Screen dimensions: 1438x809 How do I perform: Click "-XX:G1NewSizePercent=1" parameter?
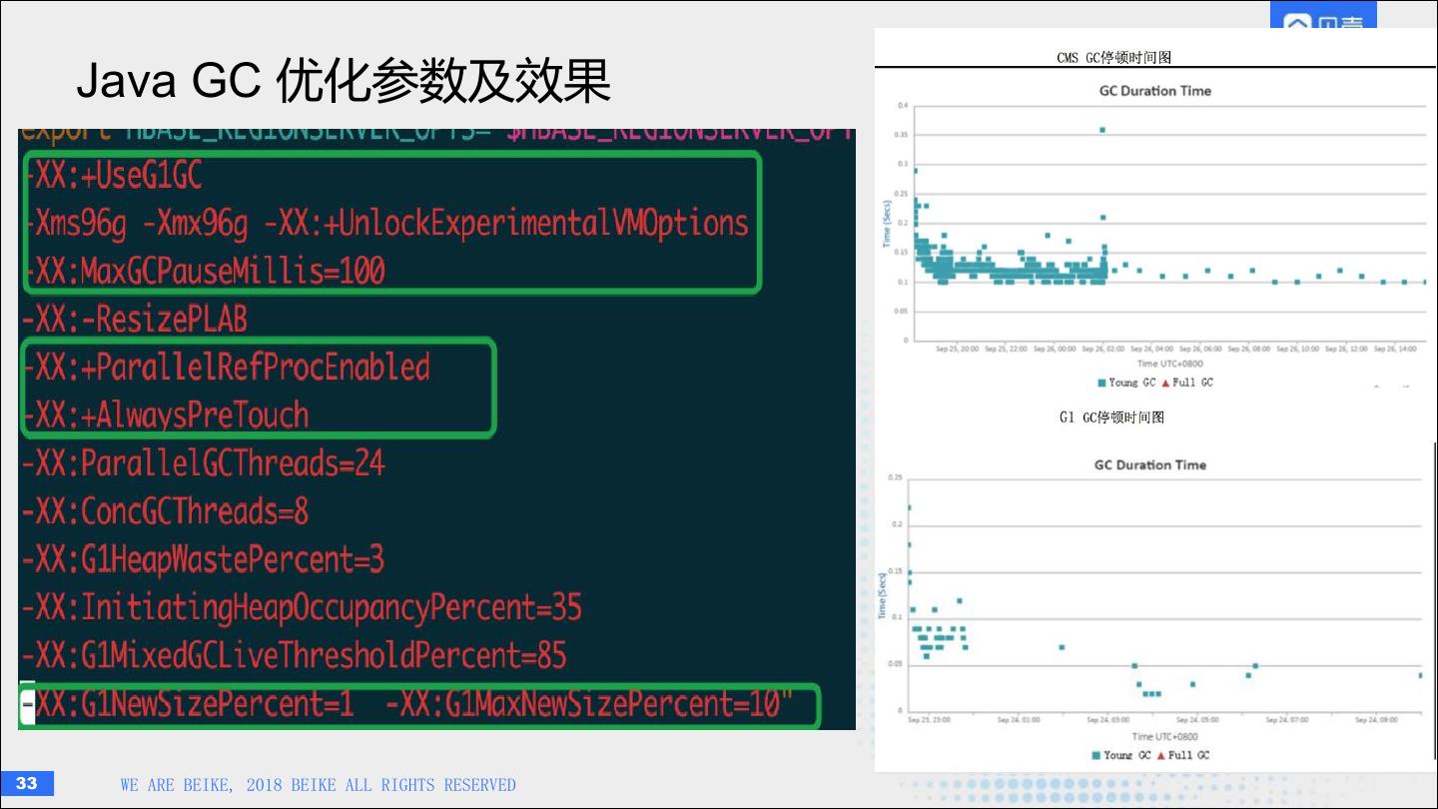tap(188, 704)
